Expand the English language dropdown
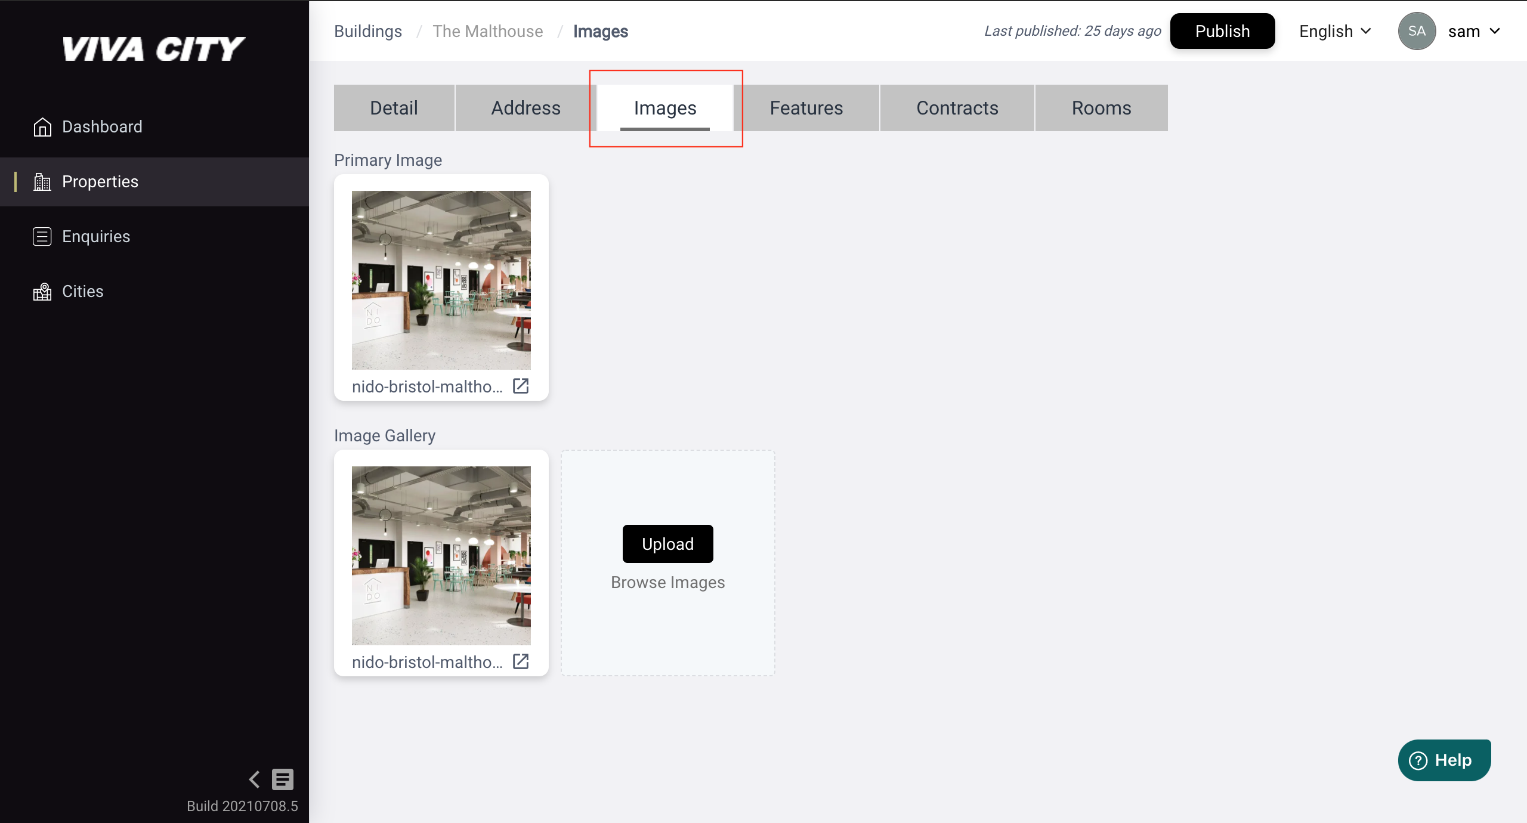Image resolution: width=1527 pixels, height=823 pixels. tap(1335, 31)
